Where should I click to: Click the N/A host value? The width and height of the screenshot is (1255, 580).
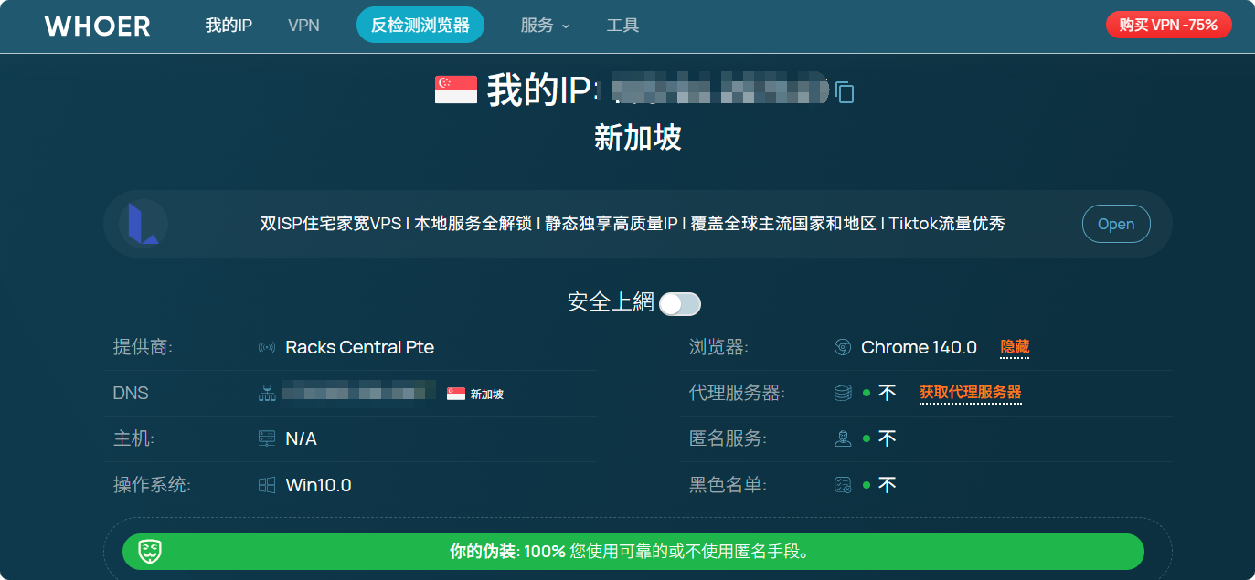(x=301, y=439)
